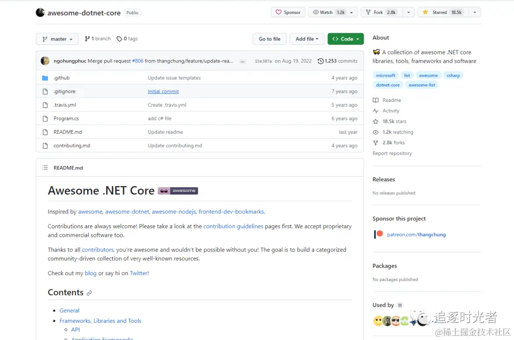Select the microsoft topic tag
The width and height of the screenshot is (514, 340).
(385, 75)
